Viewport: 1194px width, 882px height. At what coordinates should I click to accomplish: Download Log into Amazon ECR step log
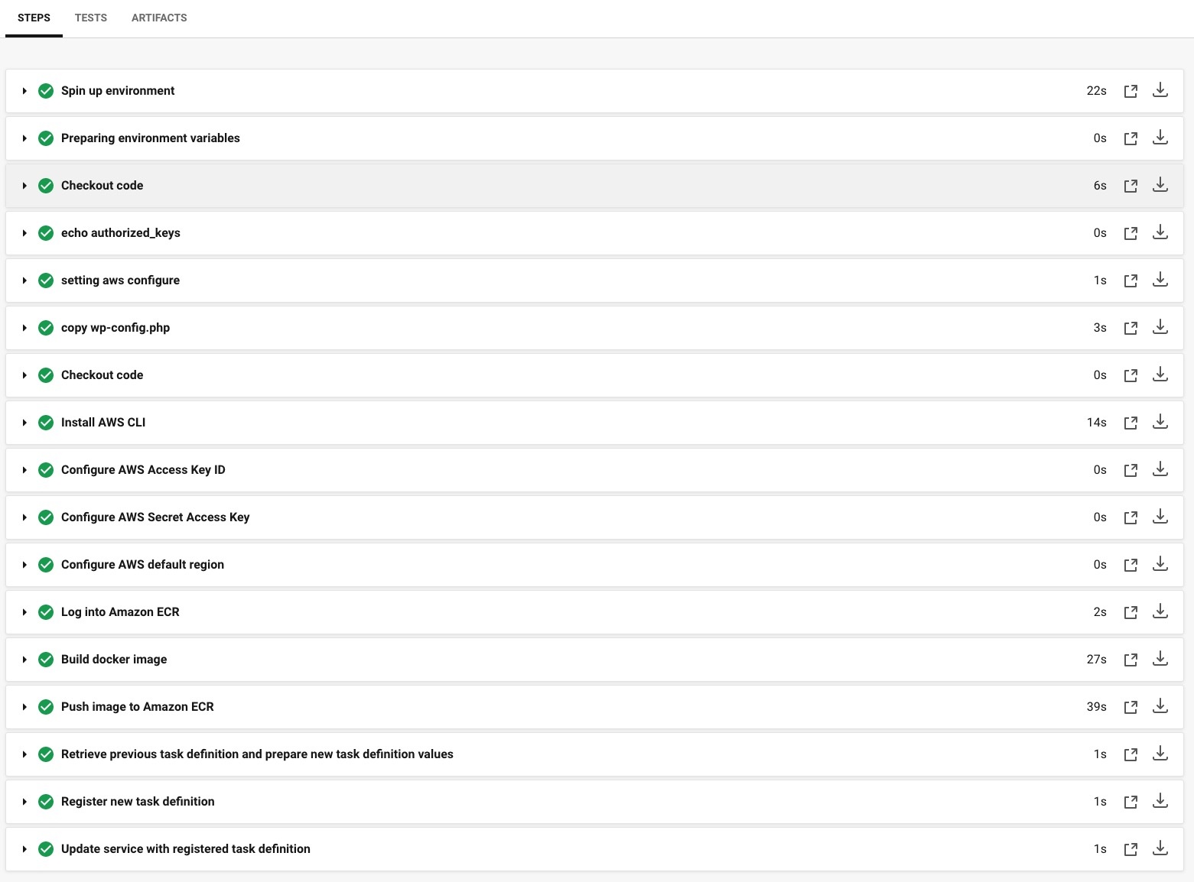click(x=1160, y=611)
